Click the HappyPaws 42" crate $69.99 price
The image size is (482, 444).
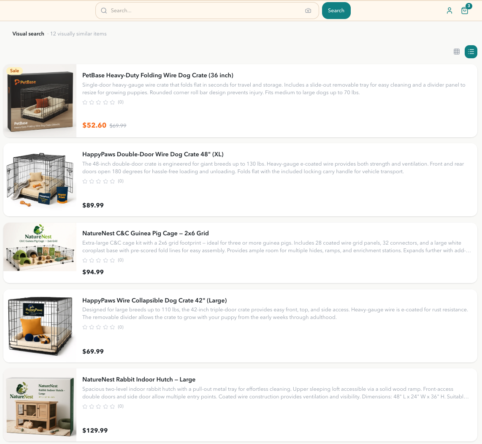tap(93, 351)
